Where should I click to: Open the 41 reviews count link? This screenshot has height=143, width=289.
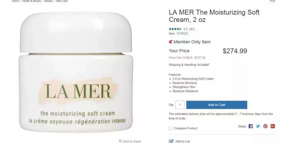192,29
